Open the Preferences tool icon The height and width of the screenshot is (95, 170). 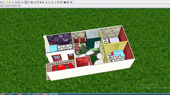(x=3, y=2)
